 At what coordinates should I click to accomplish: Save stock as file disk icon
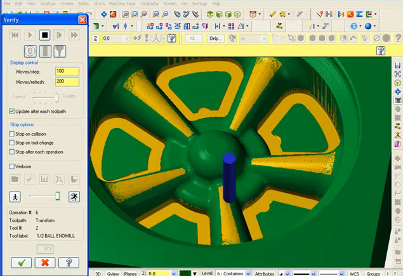click(x=74, y=179)
